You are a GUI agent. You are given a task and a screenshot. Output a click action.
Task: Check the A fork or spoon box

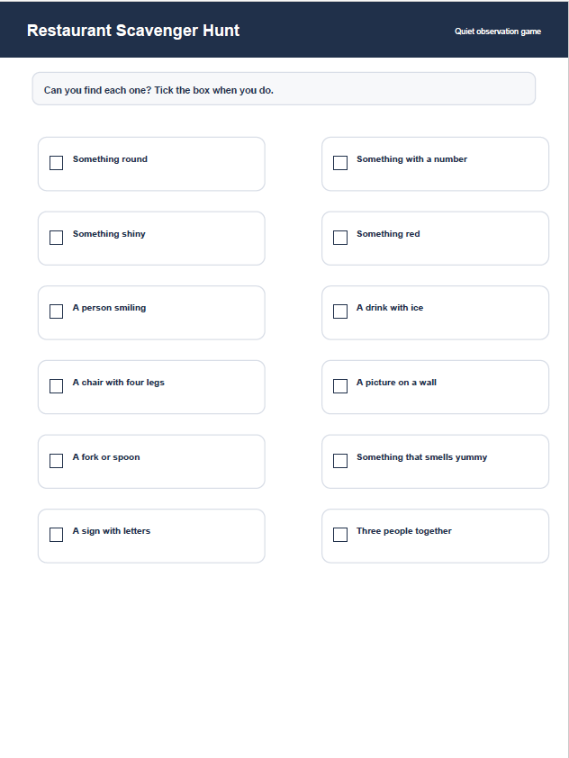[x=56, y=461]
